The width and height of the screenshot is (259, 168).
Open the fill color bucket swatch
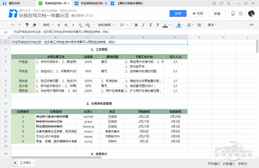(x=179, y=25)
